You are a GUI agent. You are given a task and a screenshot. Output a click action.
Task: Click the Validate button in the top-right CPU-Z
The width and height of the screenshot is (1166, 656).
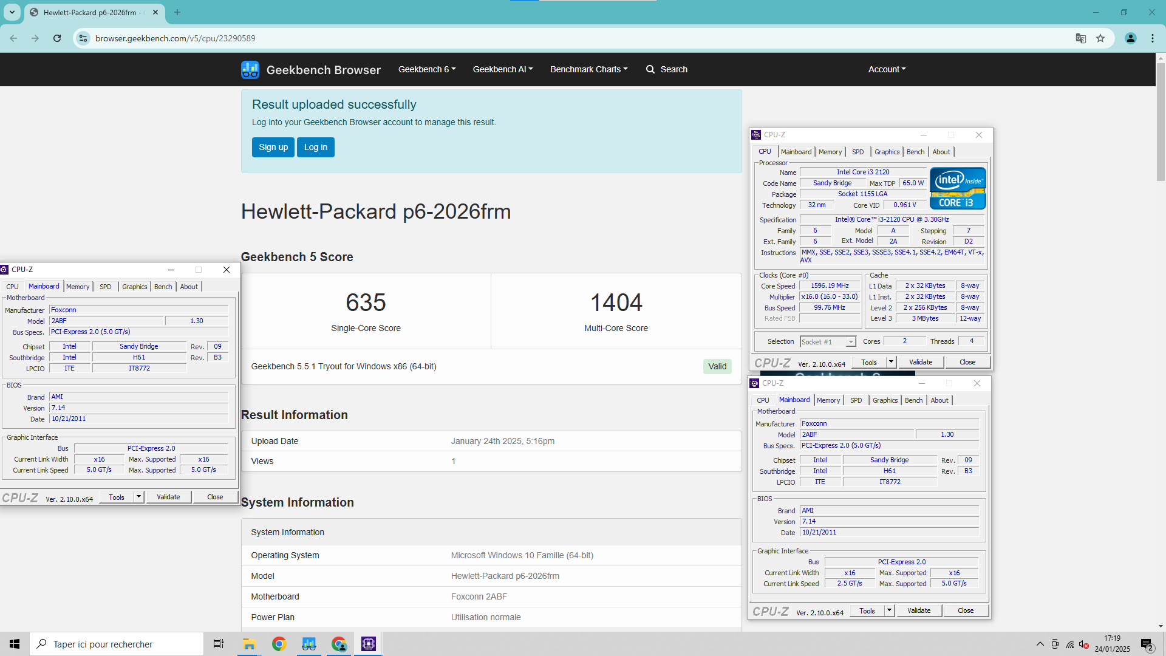(x=921, y=362)
